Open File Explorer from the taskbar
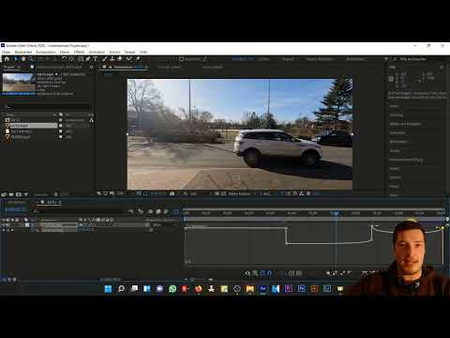This screenshot has width=450, height=338. (x=249, y=288)
